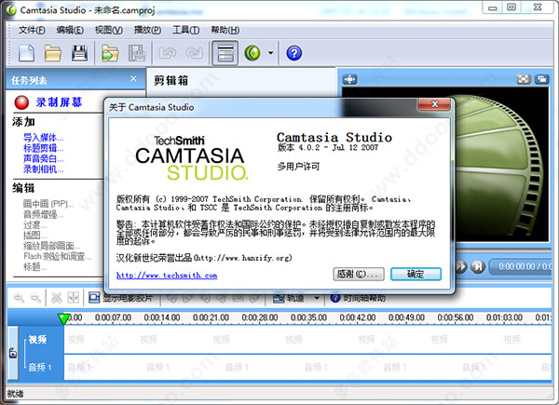This screenshot has height=405, width=559.
Task: Open the 工具(T) menu
Action: click(x=185, y=30)
